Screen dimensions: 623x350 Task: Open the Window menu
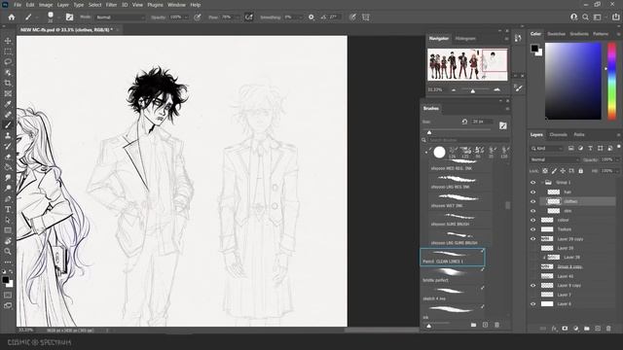[x=176, y=5]
